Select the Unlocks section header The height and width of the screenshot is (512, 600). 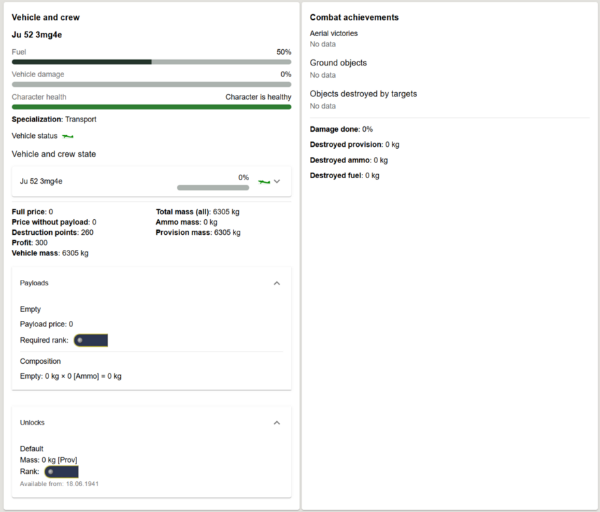point(32,423)
